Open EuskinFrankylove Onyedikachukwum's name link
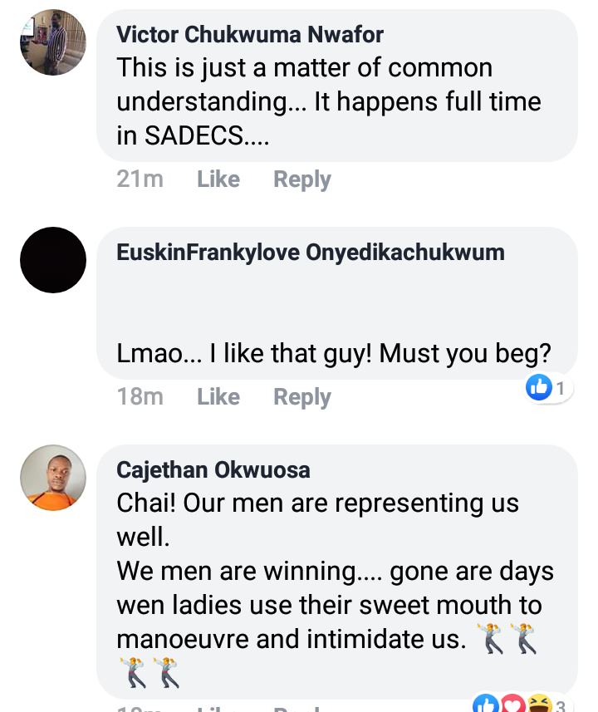Screen dimensions: 598x712 tap(311, 253)
